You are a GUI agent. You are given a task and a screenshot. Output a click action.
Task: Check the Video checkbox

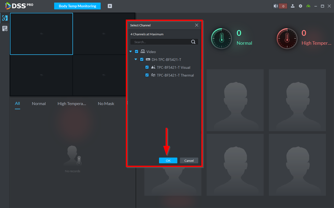pos(137,51)
